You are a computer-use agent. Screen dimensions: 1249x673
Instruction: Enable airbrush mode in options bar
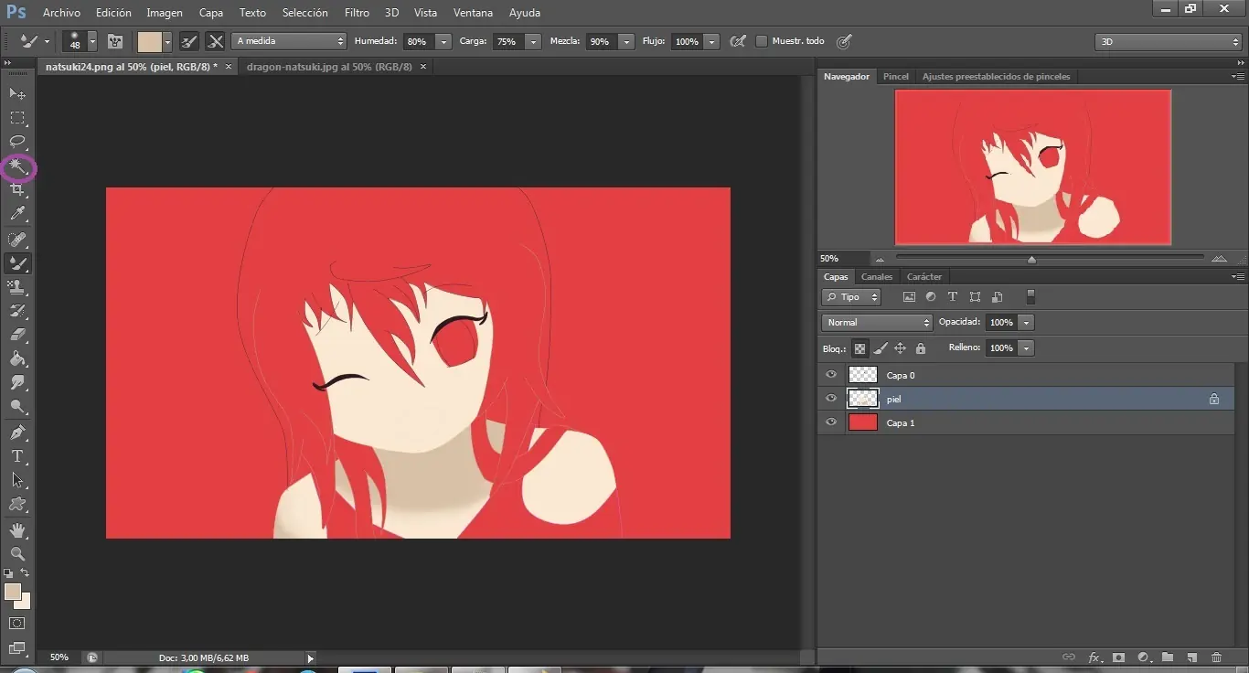[x=737, y=41]
